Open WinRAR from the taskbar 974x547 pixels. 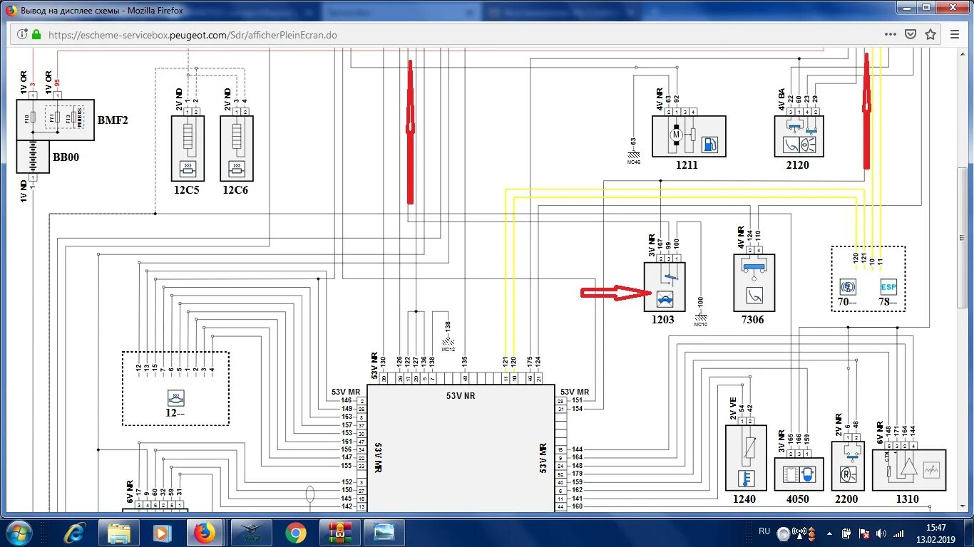(340, 533)
